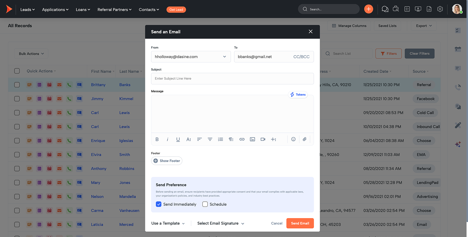Open the emoji picker
This screenshot has height=237, width=468.
[x=293, y=139]
